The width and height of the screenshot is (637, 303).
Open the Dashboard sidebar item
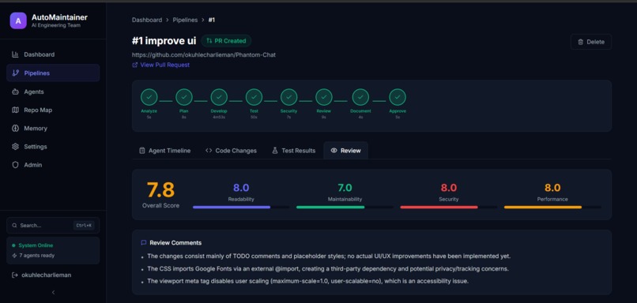53,54
